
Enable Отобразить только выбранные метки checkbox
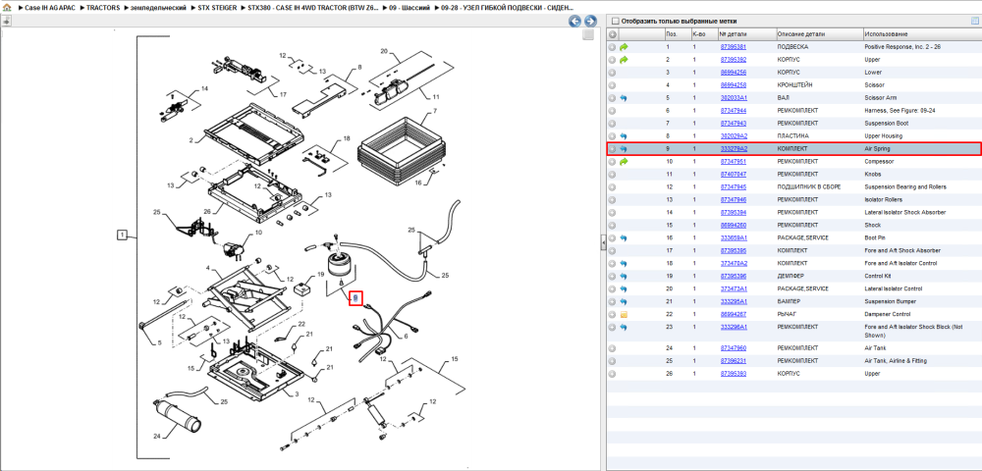(x=615, y=21)
